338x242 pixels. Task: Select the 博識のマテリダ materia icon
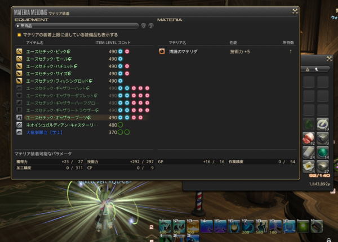coord(162,51)
